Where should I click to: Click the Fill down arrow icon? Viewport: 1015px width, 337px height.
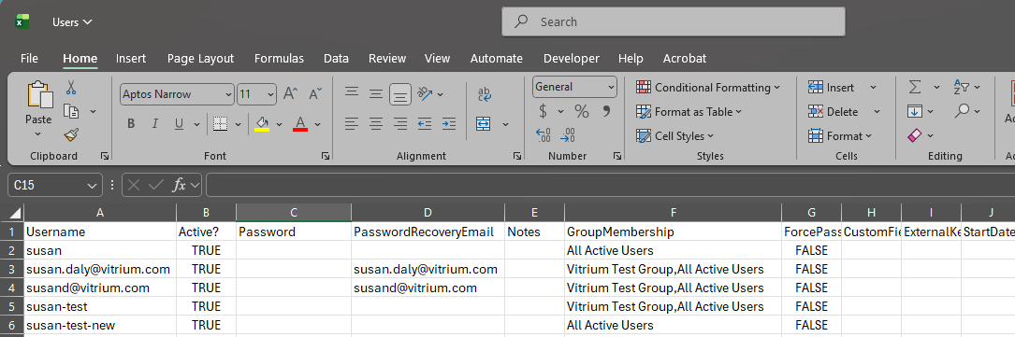[915, 111]
